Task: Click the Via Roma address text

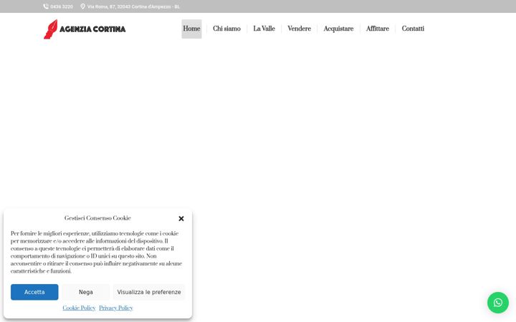Action: tap(133, 6)
